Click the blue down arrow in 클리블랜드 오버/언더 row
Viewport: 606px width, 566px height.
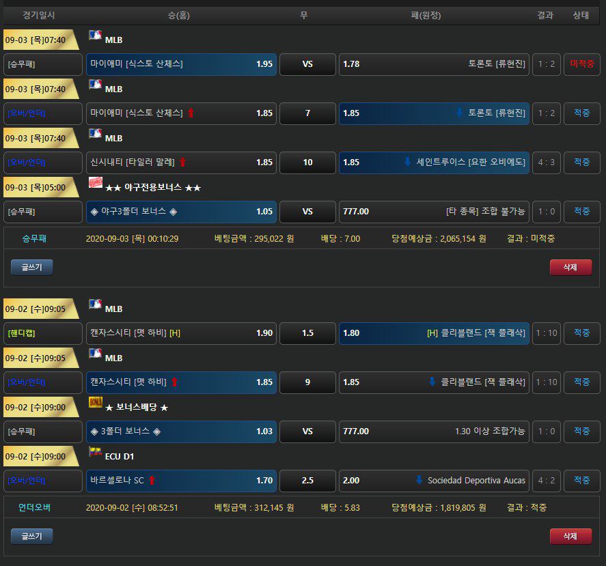click(x=432, y=382)
